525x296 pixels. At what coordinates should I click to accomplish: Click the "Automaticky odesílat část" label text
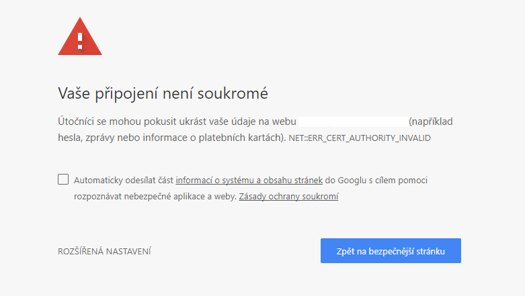coord(124,180)
